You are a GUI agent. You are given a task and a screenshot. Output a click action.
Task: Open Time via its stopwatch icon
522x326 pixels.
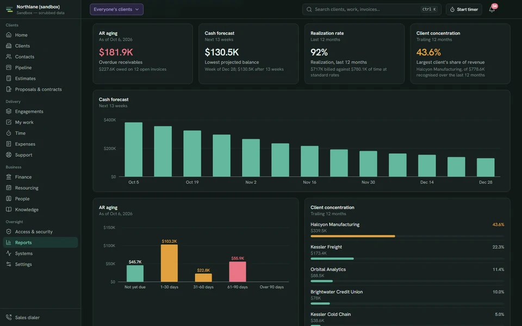pos(9,133)
